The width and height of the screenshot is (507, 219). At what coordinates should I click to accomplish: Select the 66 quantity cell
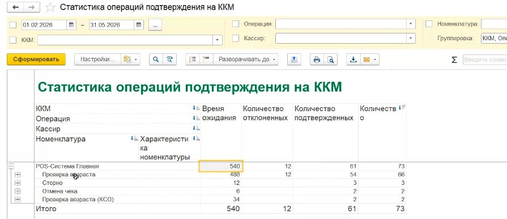(x=382, y=175)
